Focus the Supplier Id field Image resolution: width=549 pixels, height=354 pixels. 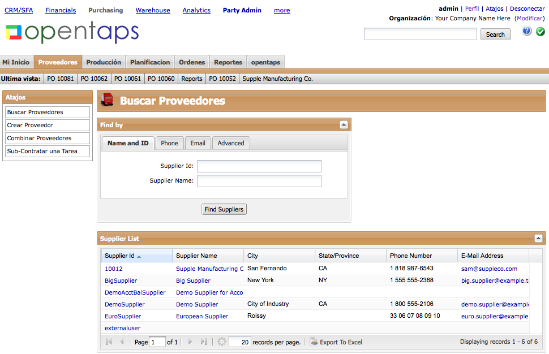tap(259, 166)
